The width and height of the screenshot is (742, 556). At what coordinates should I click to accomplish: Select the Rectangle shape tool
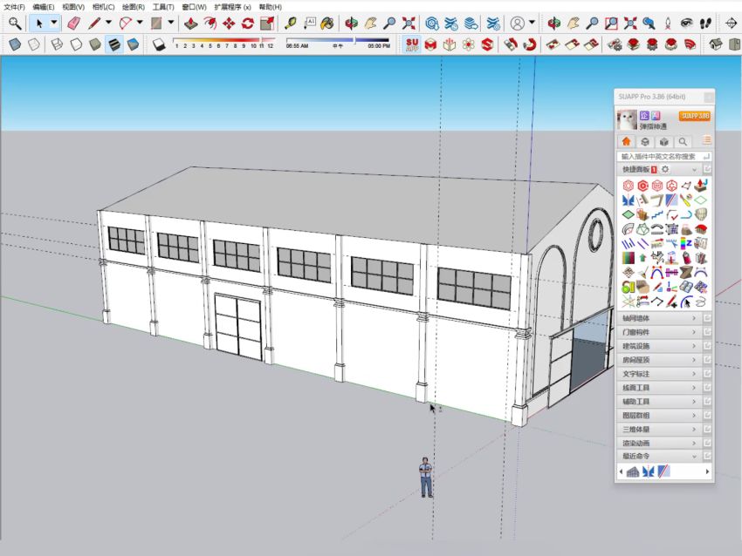pos(156,24)
